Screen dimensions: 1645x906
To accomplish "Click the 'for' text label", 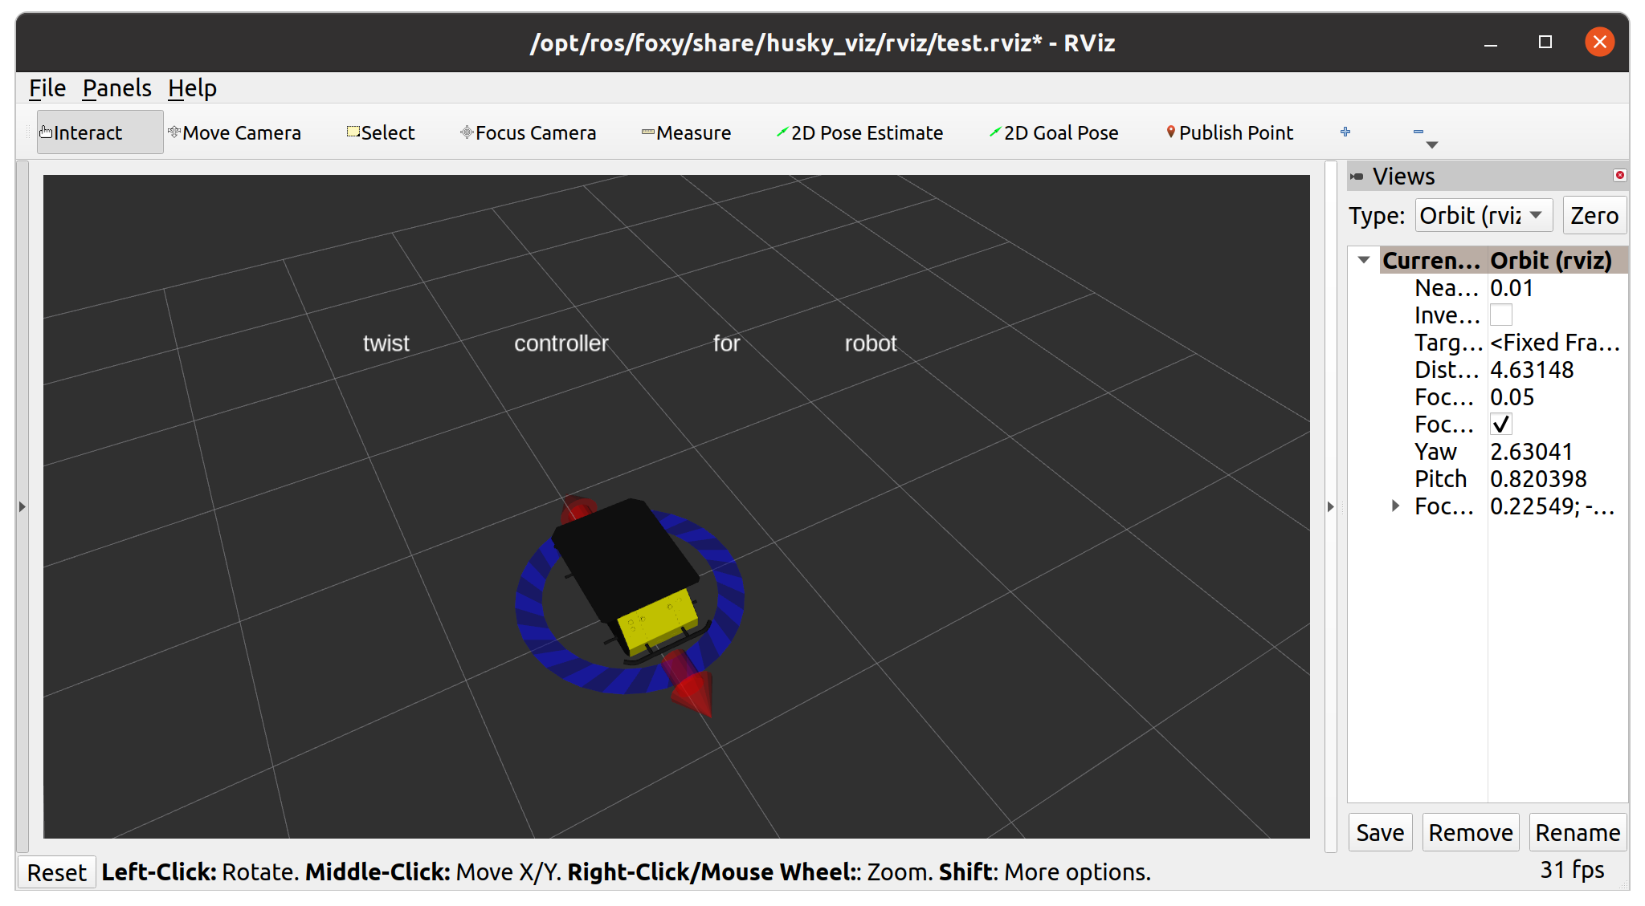I will coord(726,343).
